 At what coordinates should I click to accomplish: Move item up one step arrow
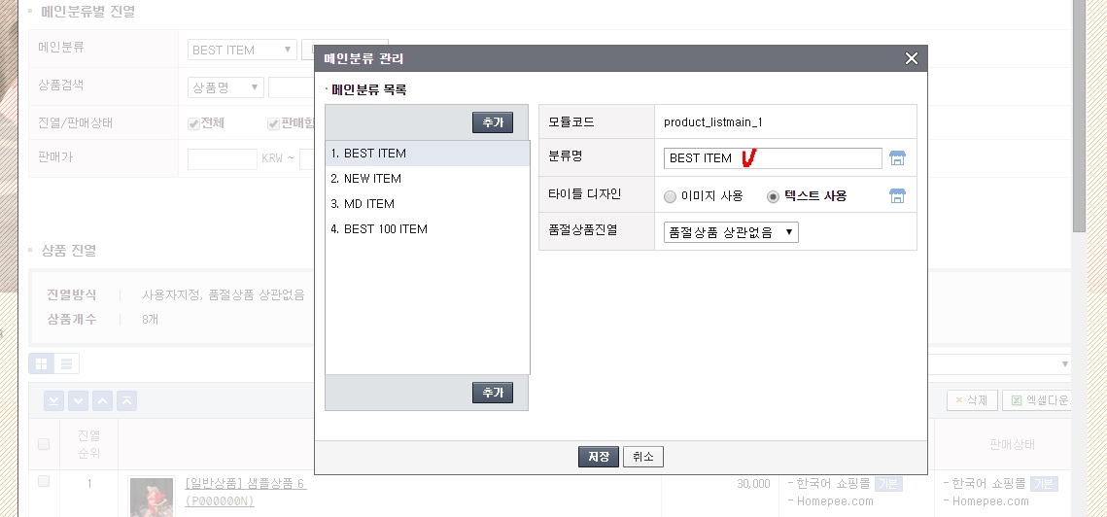(x=102, y=400)
